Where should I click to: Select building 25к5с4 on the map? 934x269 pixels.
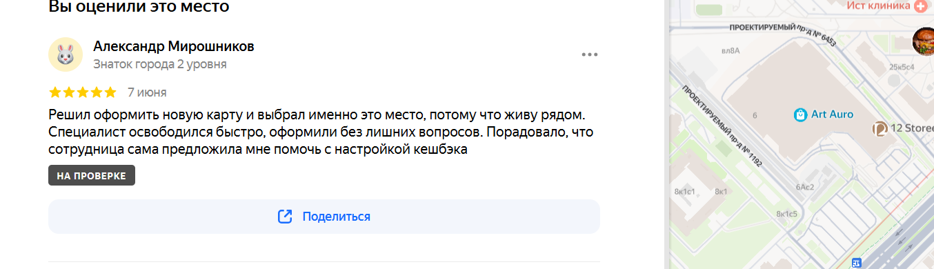tap(902, 67)
